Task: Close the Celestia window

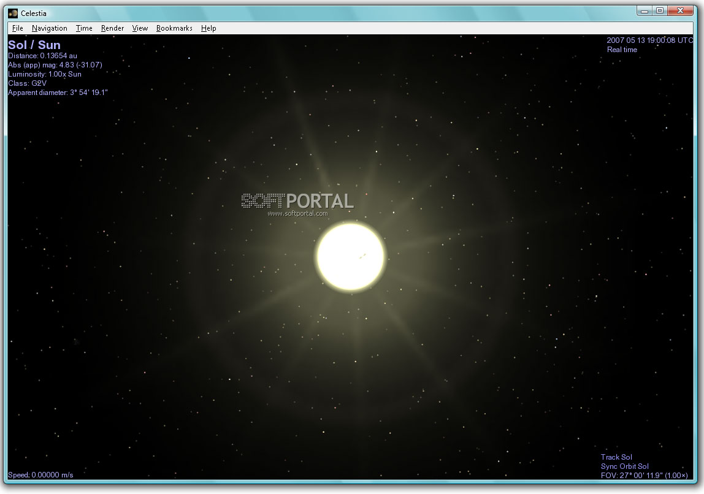Action: click(x=679, y=11)
